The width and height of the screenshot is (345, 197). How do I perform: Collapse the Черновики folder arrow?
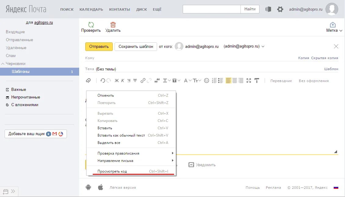pyautogui.click(x=3, y=64)
